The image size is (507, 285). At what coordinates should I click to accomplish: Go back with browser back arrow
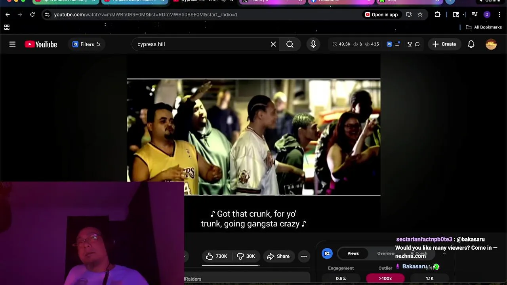point(8,15)
